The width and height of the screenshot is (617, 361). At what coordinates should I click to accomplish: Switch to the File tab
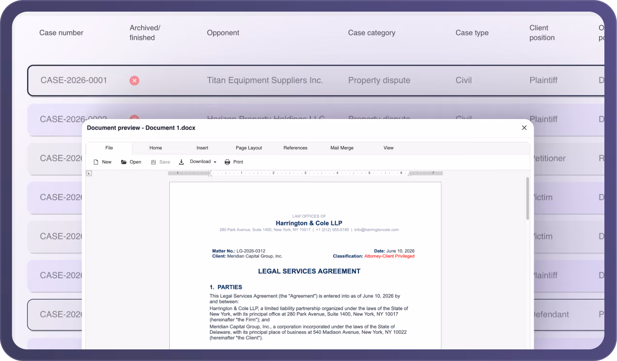click(109, 148)
